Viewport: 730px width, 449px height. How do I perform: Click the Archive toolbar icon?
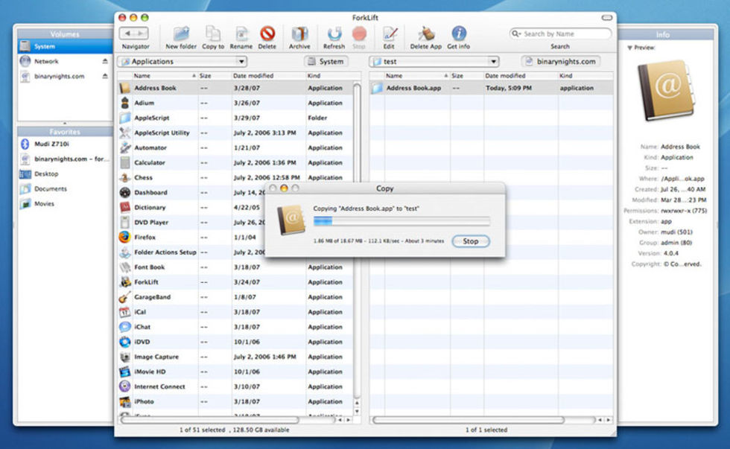299,34
